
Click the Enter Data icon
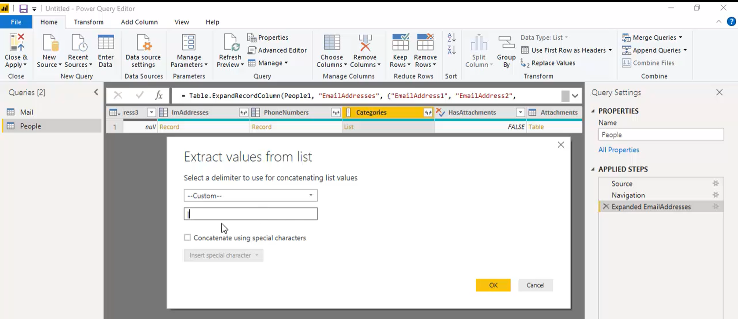106,43
